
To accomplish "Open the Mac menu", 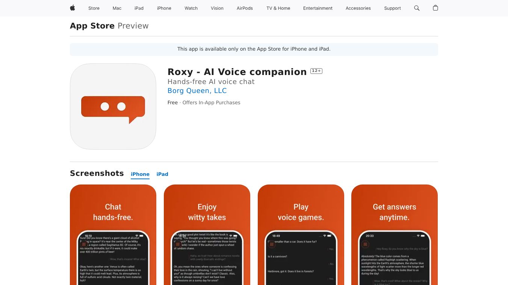I will tap(117, 8).
